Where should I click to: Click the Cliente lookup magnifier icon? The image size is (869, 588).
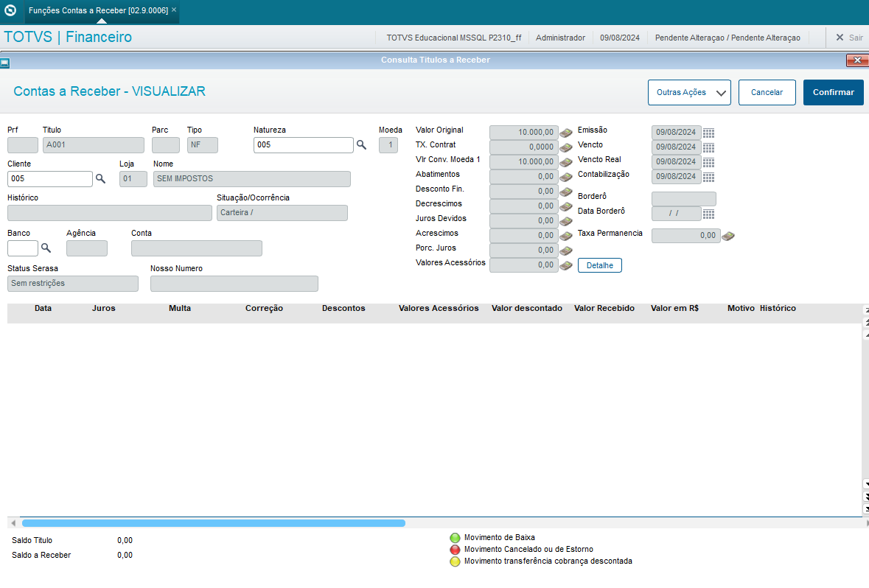100,179
